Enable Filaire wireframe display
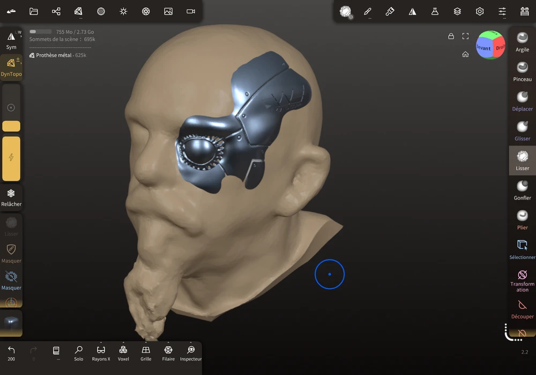Image resolution: width=536 pixels, height=375 pixels. coord(168,352)
